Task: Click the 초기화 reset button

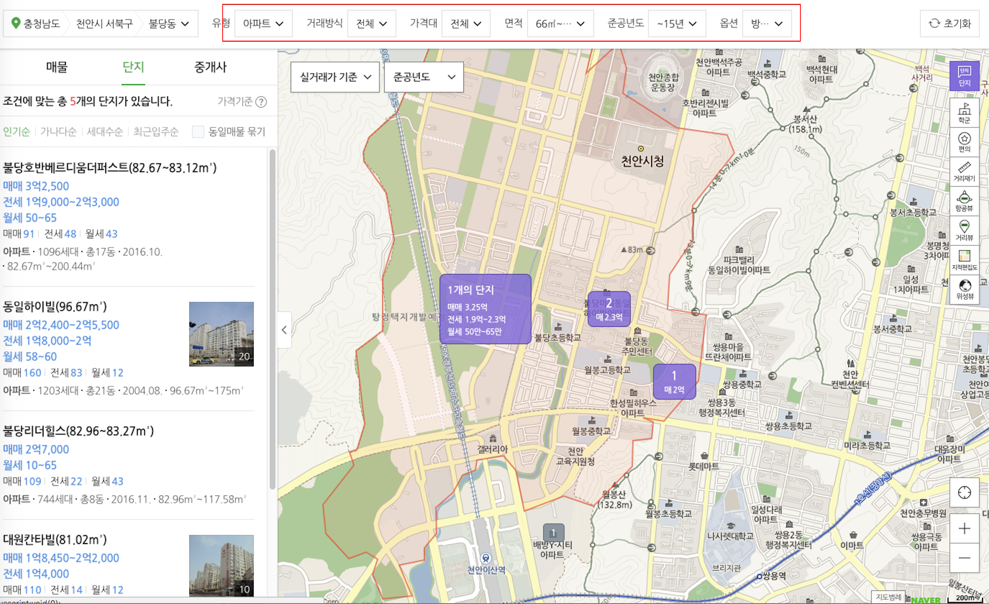Action: 949,23
